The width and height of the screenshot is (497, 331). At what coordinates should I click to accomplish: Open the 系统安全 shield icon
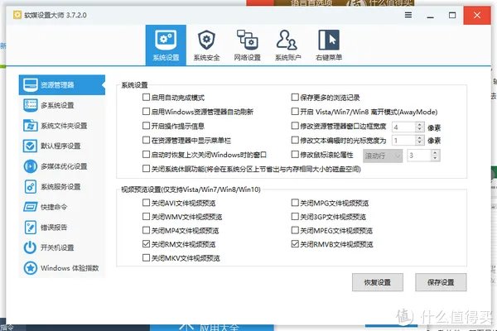tap(206, 40)
